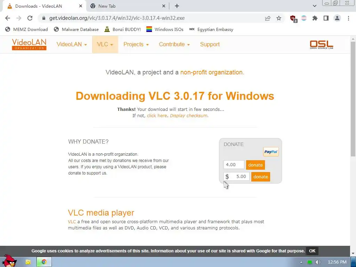Screen dimensions: 356x267
Task: Click the address bar URL
Action: [x=117, y=18]
